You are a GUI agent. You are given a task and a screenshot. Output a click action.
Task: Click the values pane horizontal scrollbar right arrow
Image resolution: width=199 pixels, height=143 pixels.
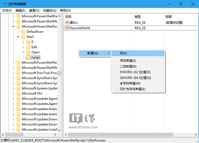(196, 134)
